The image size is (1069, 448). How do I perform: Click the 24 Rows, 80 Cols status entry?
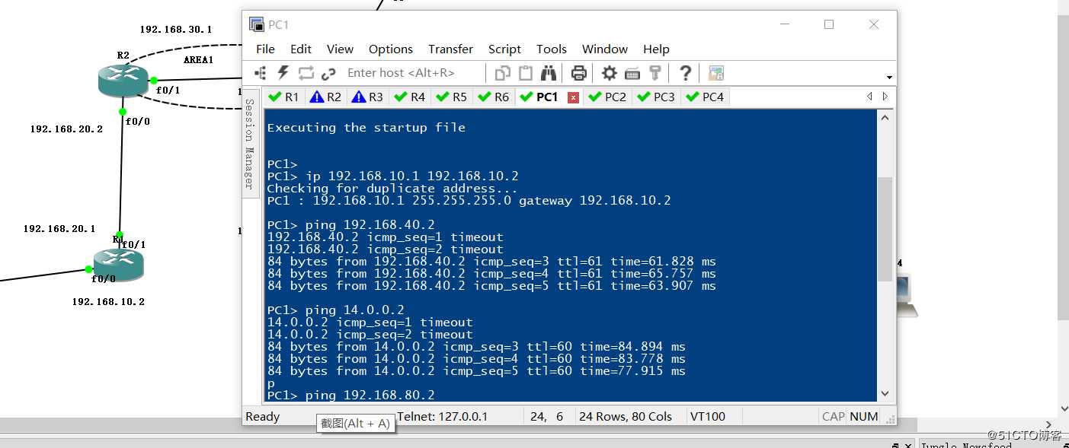pos(626,417)
